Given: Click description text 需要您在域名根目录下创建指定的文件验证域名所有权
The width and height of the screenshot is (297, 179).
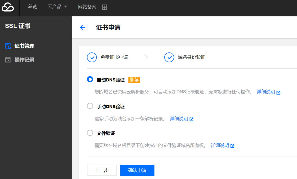Looking at the screenshot, I should pos(150,145).
